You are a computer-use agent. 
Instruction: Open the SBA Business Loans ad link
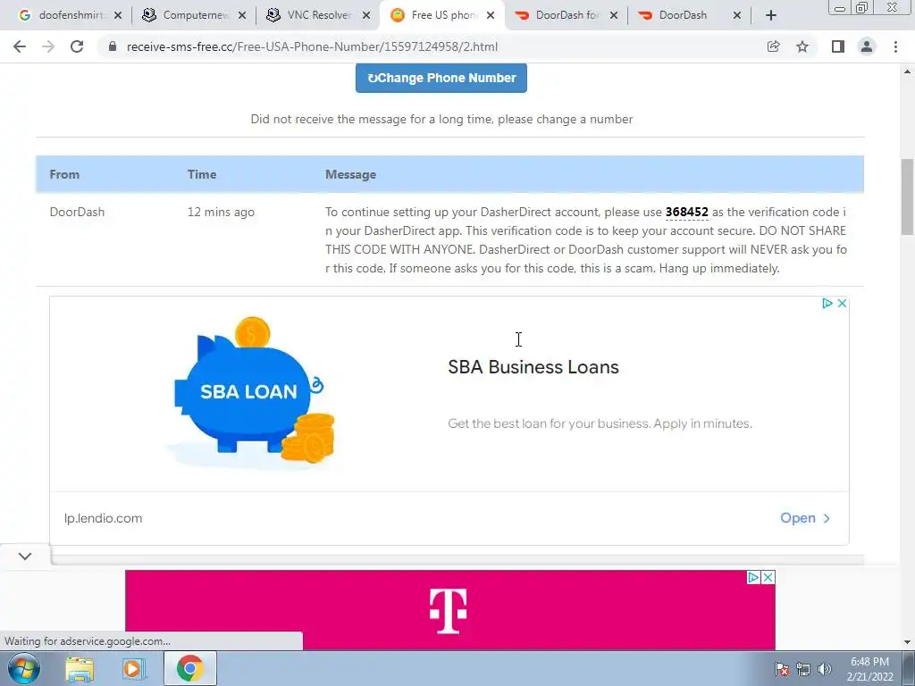tap(805, 518)
